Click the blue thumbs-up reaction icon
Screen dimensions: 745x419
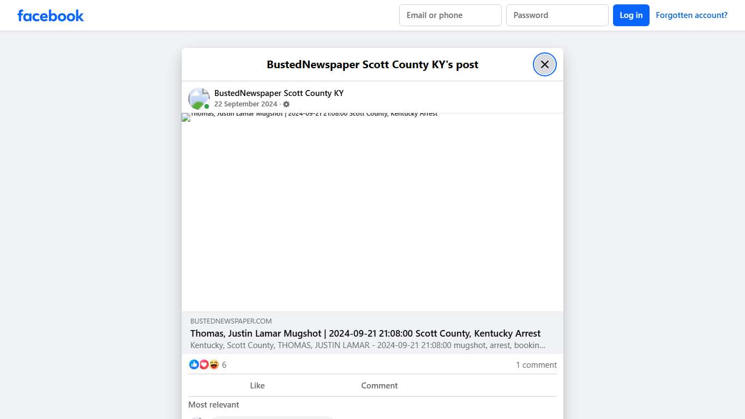(194, 364)
